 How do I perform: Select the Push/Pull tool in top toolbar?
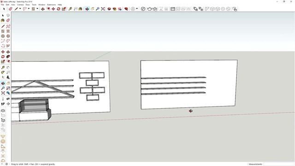point(43,9)
